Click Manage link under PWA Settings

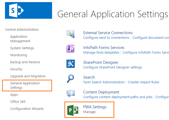(x=89, y=112)
